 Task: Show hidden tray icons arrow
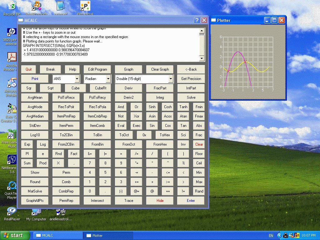point(280,236)
